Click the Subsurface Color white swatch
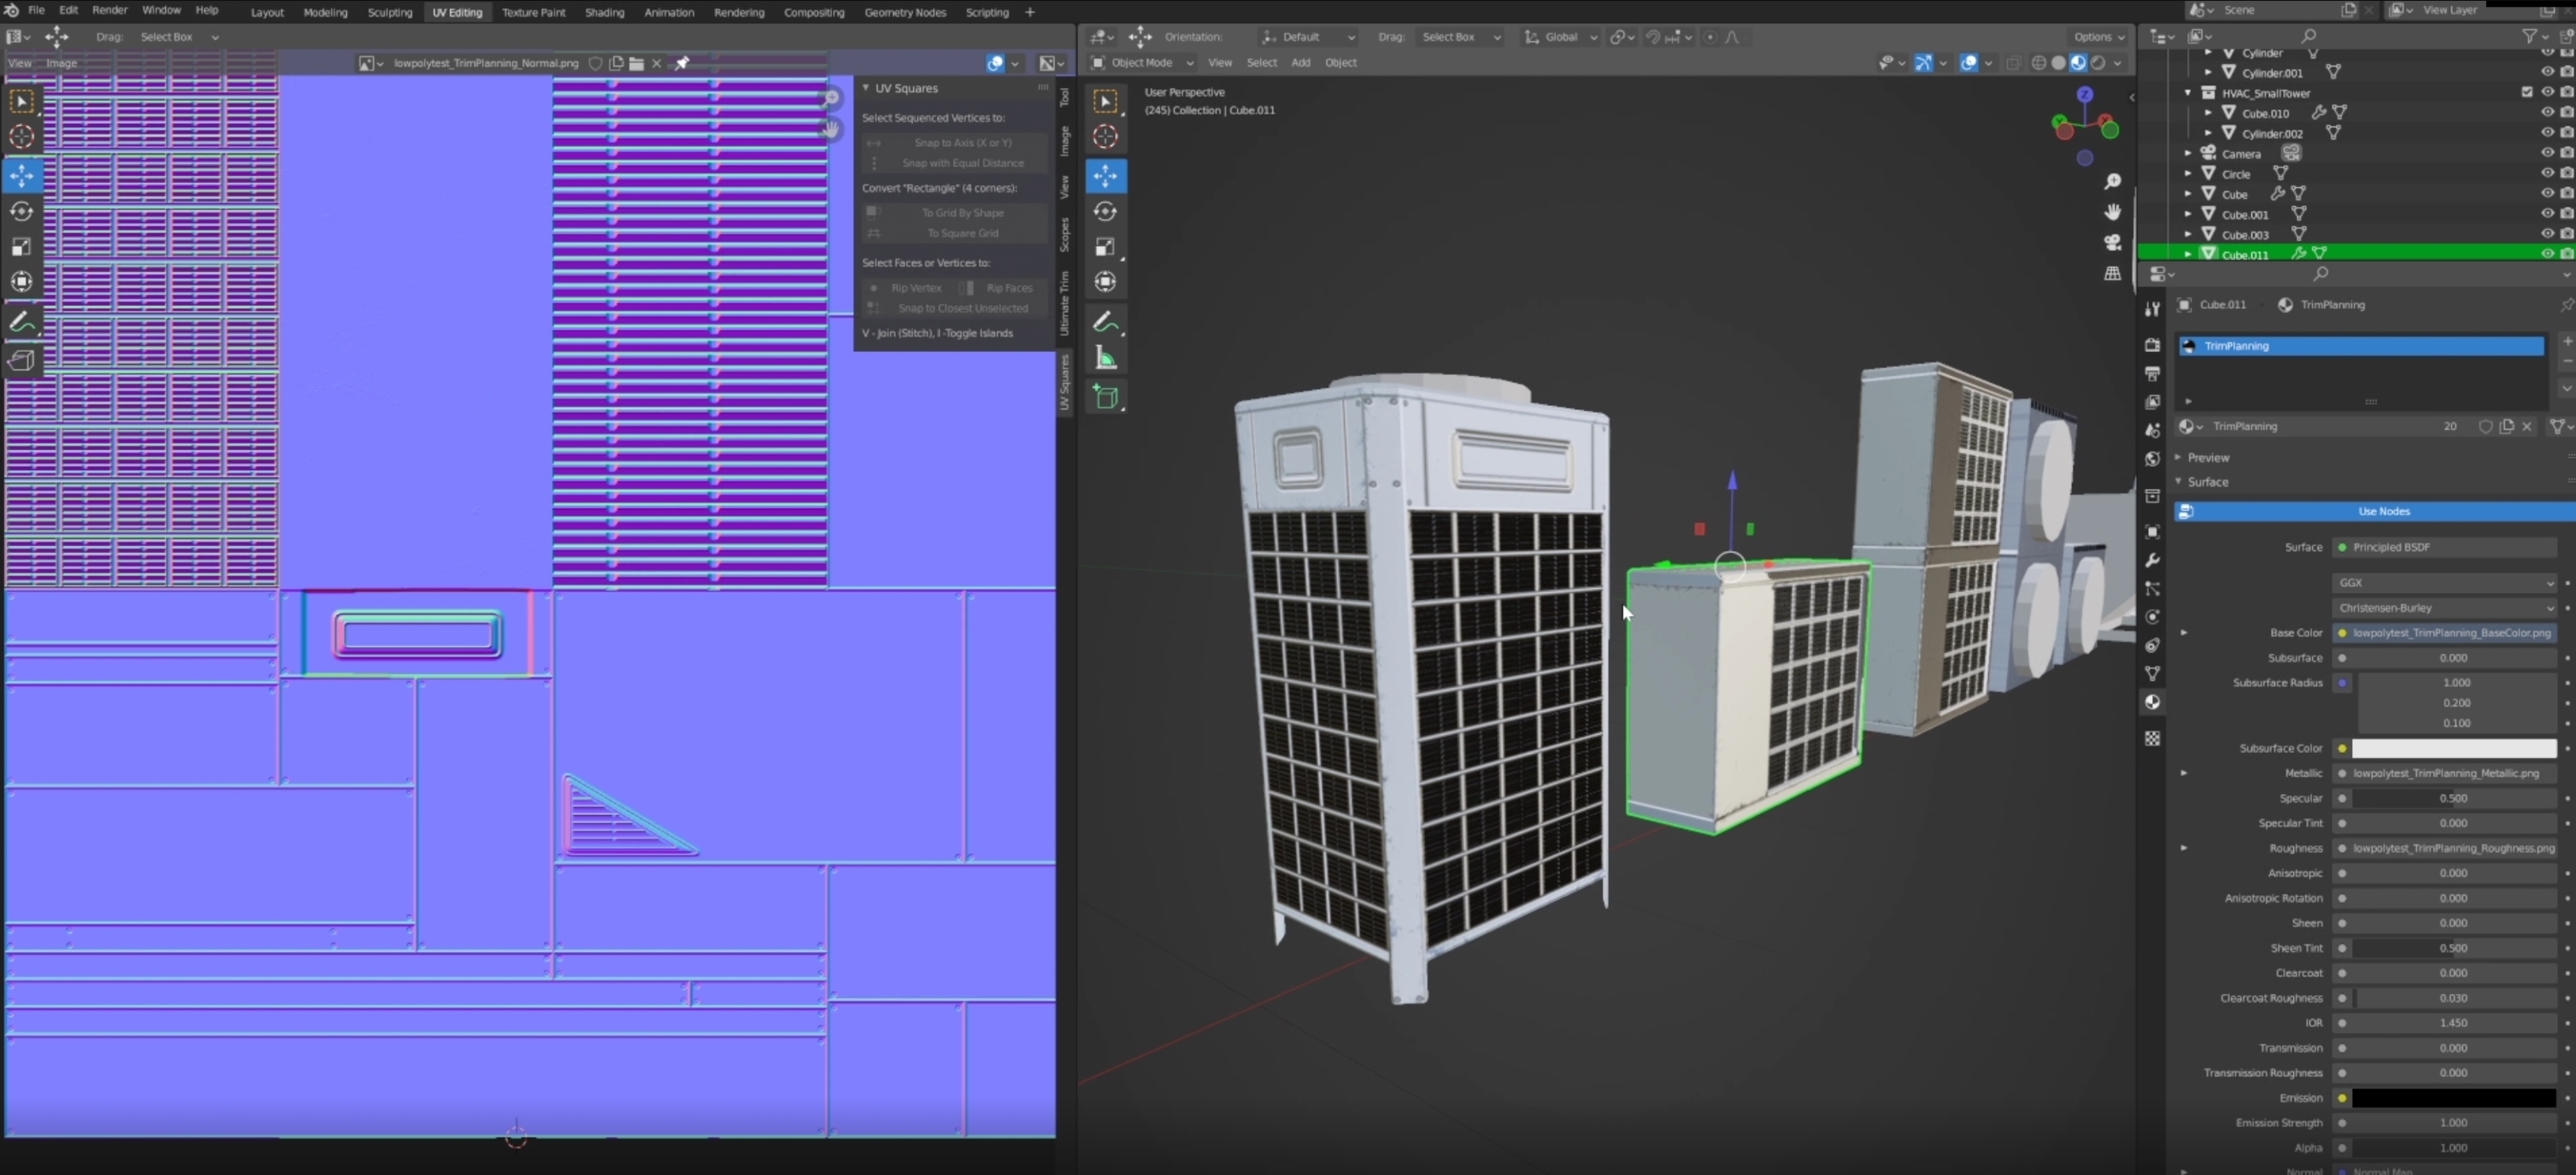This screenshot has width=2576, height=1175. tap(2453, 748)
